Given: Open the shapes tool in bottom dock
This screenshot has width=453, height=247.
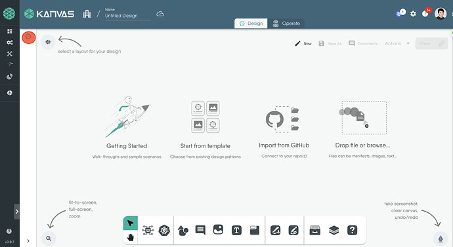Looking at the screenshot, I should 183,230.
